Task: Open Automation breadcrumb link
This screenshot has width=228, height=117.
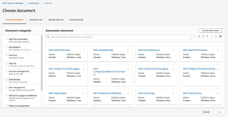Action: [34, 3]
